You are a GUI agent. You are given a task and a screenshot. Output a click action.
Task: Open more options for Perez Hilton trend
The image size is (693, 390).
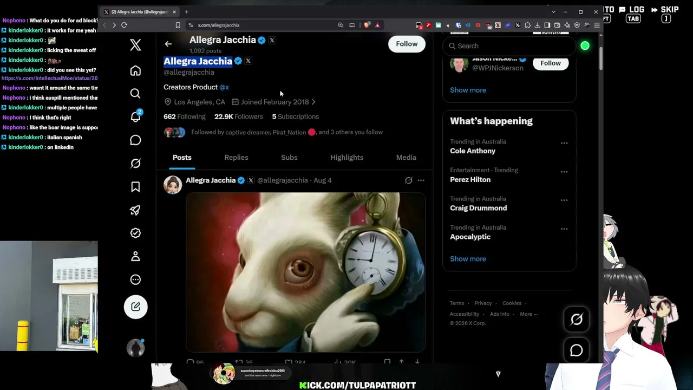(564, 172)
